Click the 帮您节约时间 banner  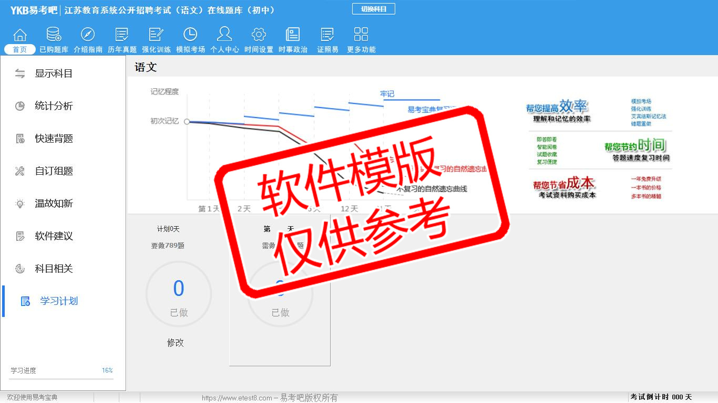pos(637,150)
